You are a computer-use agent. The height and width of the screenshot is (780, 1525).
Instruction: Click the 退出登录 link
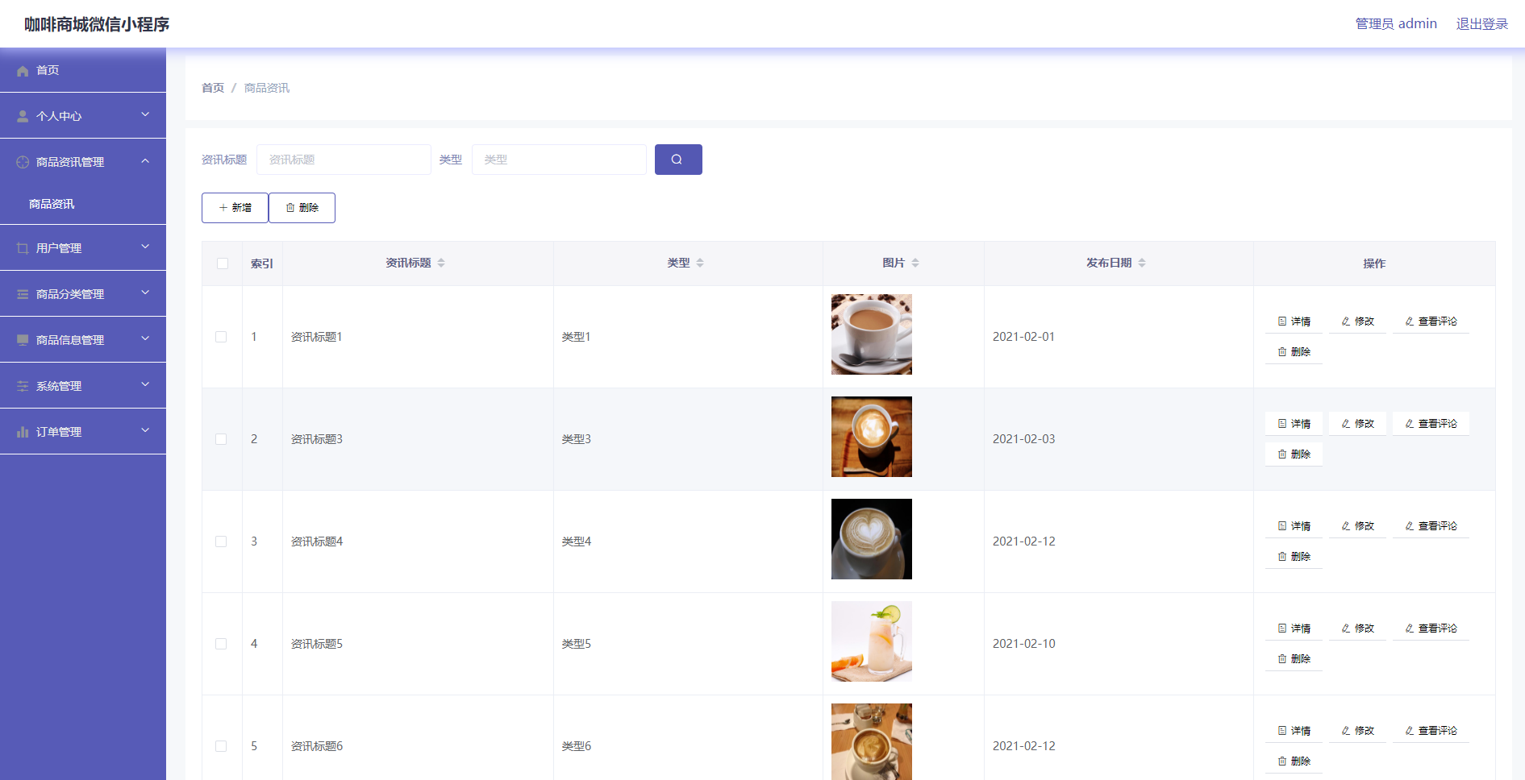click(x=1481, y=24)
